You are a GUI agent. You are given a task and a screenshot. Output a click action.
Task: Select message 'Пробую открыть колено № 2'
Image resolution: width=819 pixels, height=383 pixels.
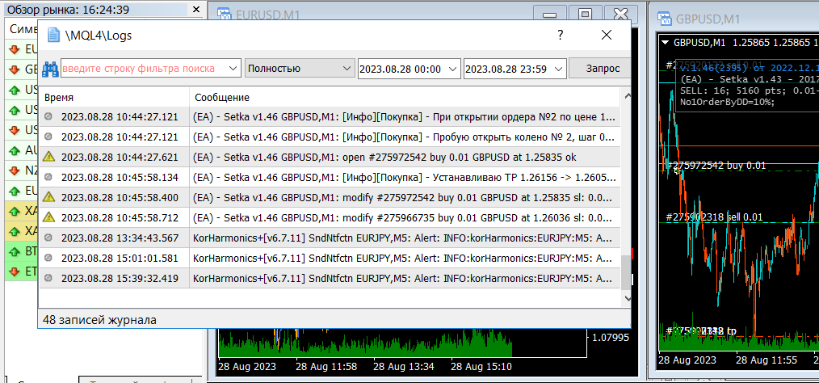405,137
